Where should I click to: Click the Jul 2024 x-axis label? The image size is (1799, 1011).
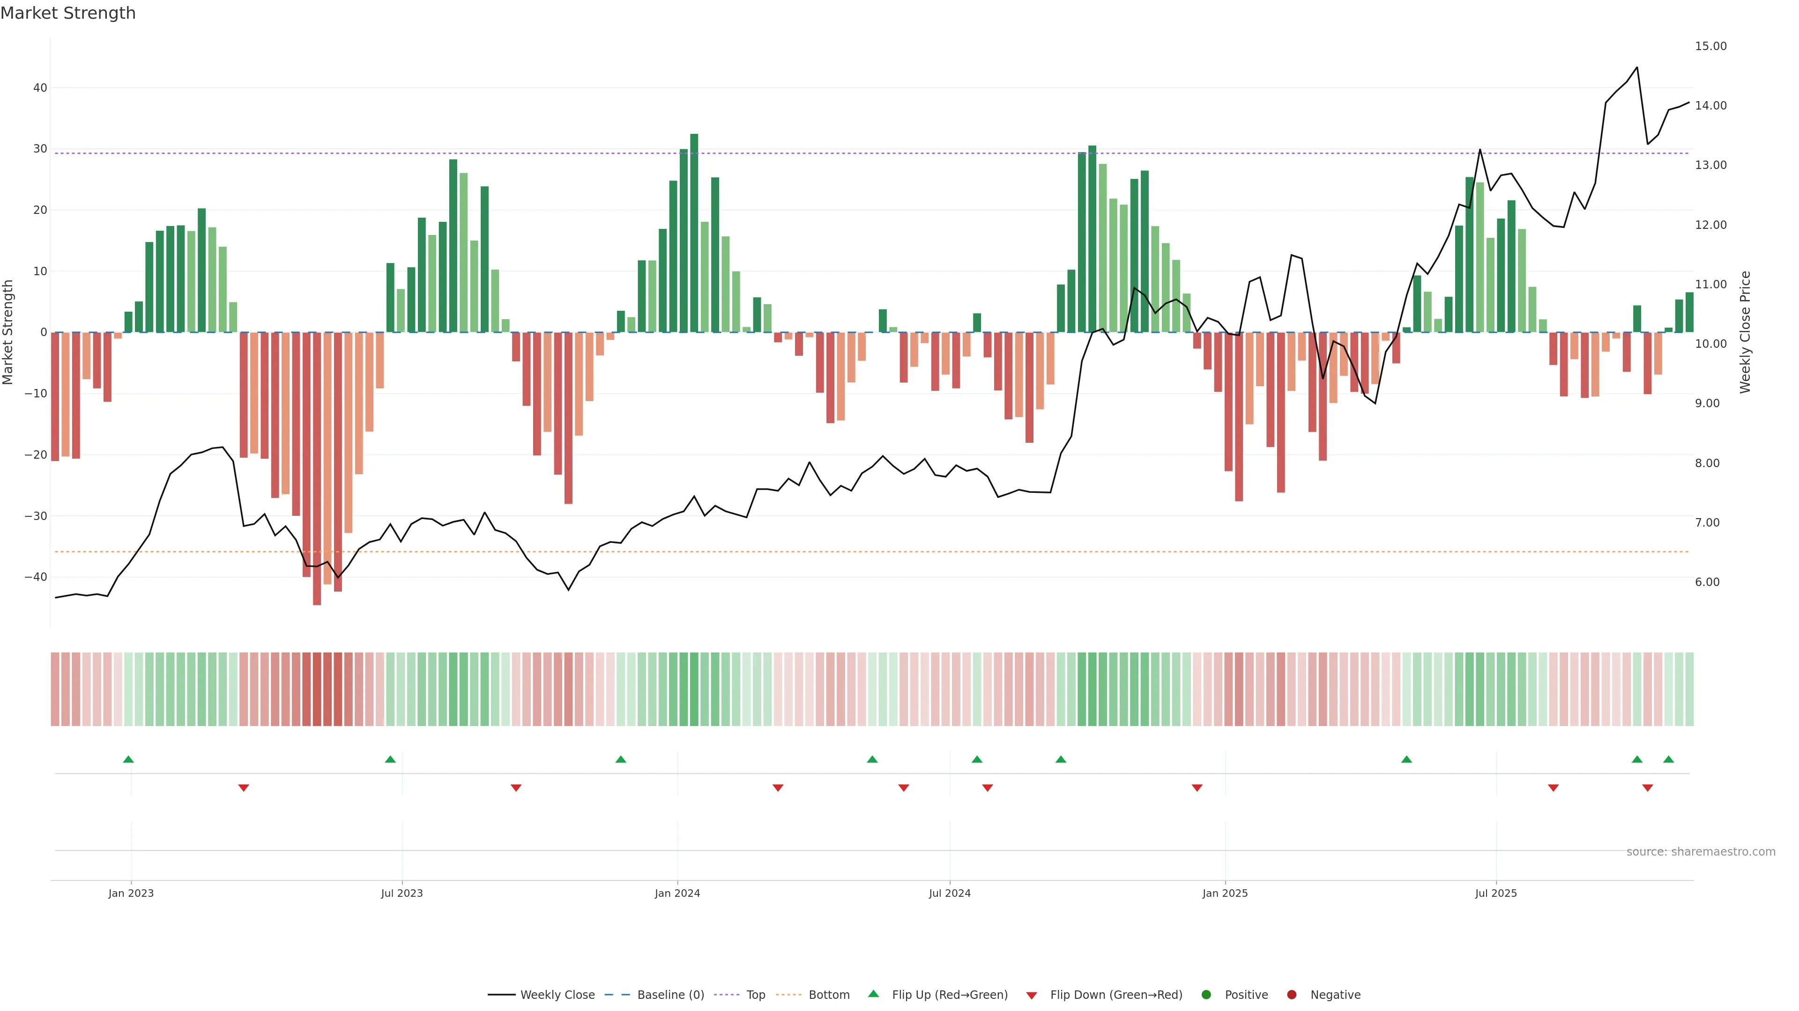(x=950, y=893)
